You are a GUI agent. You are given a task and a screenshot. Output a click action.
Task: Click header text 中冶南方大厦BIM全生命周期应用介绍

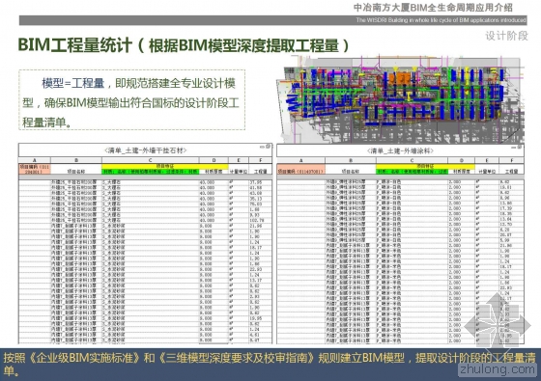click(433, 8)
